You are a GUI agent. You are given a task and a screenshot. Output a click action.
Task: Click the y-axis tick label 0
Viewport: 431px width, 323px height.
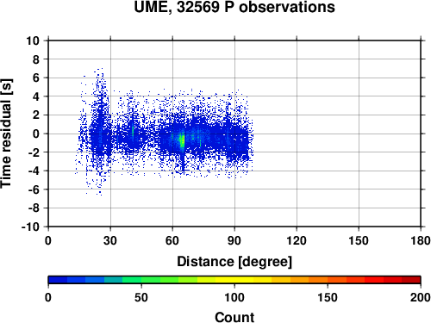[36, 134]
